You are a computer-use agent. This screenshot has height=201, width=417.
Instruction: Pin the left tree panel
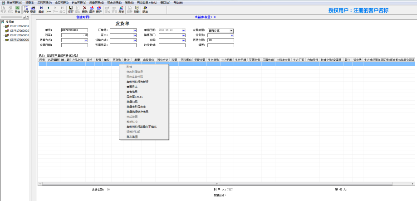coord(25,17)
